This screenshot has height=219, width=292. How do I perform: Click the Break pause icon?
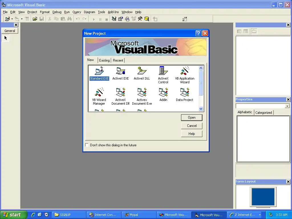[100, 19]
